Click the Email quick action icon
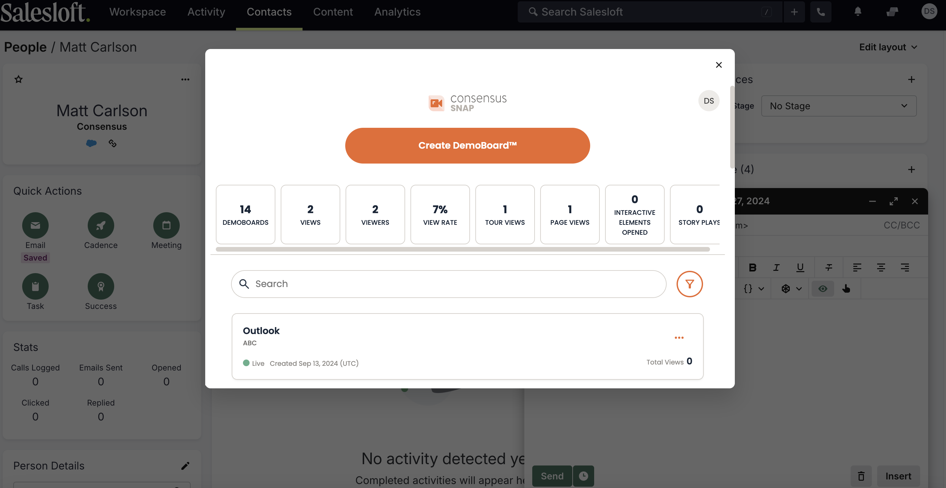 pos(35,225)
